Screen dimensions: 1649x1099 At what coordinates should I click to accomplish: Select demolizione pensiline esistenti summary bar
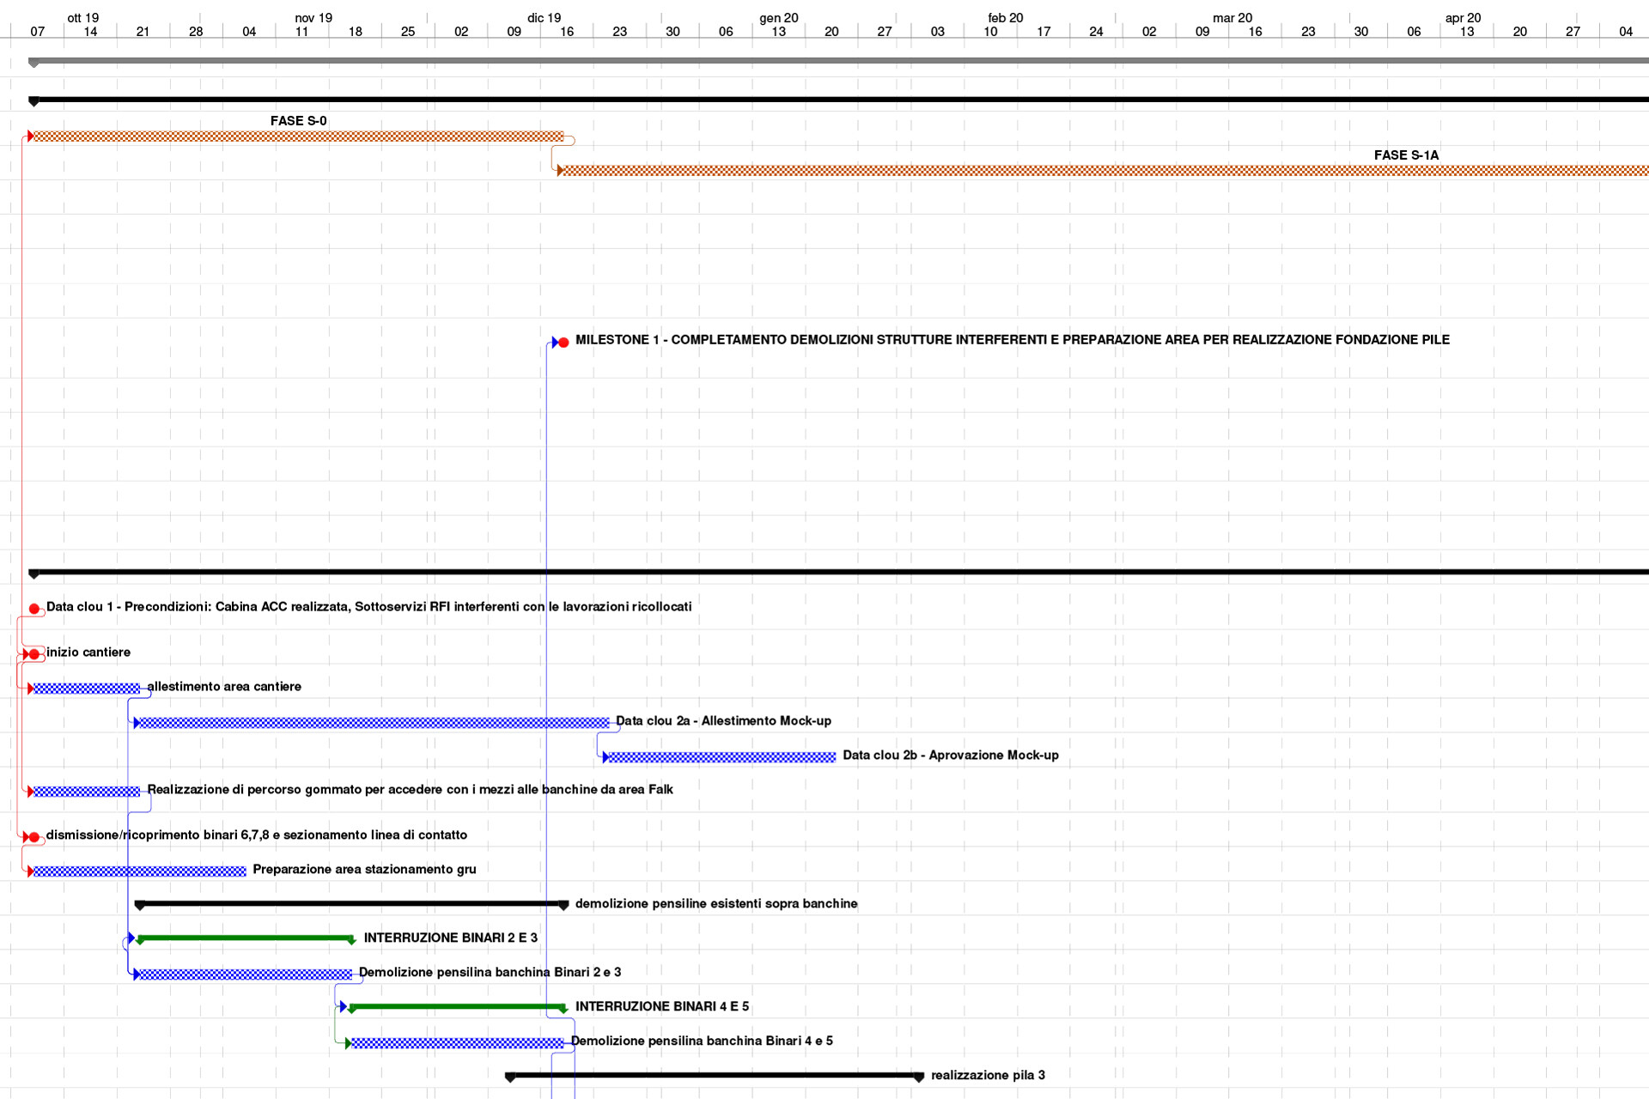pyautogui.click(x=352, y=903)
